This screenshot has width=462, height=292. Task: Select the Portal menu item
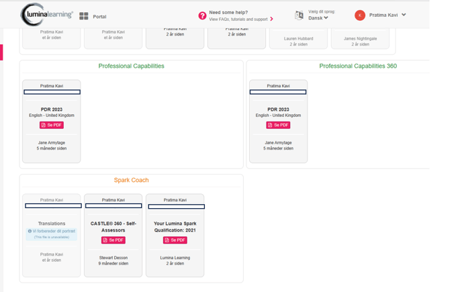[x=99, y=17]
